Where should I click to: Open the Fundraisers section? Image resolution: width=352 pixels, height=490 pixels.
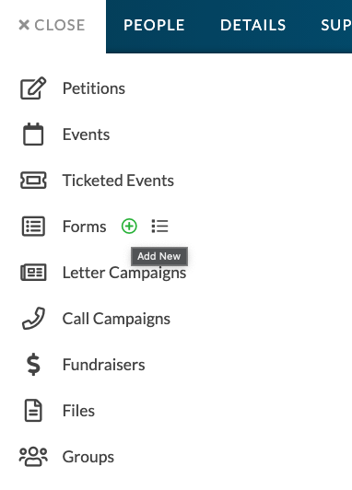tap(104, 365)
